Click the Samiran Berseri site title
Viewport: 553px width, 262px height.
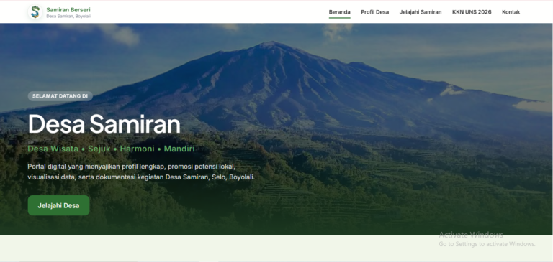pyautogui.click(x=68, y=9)
